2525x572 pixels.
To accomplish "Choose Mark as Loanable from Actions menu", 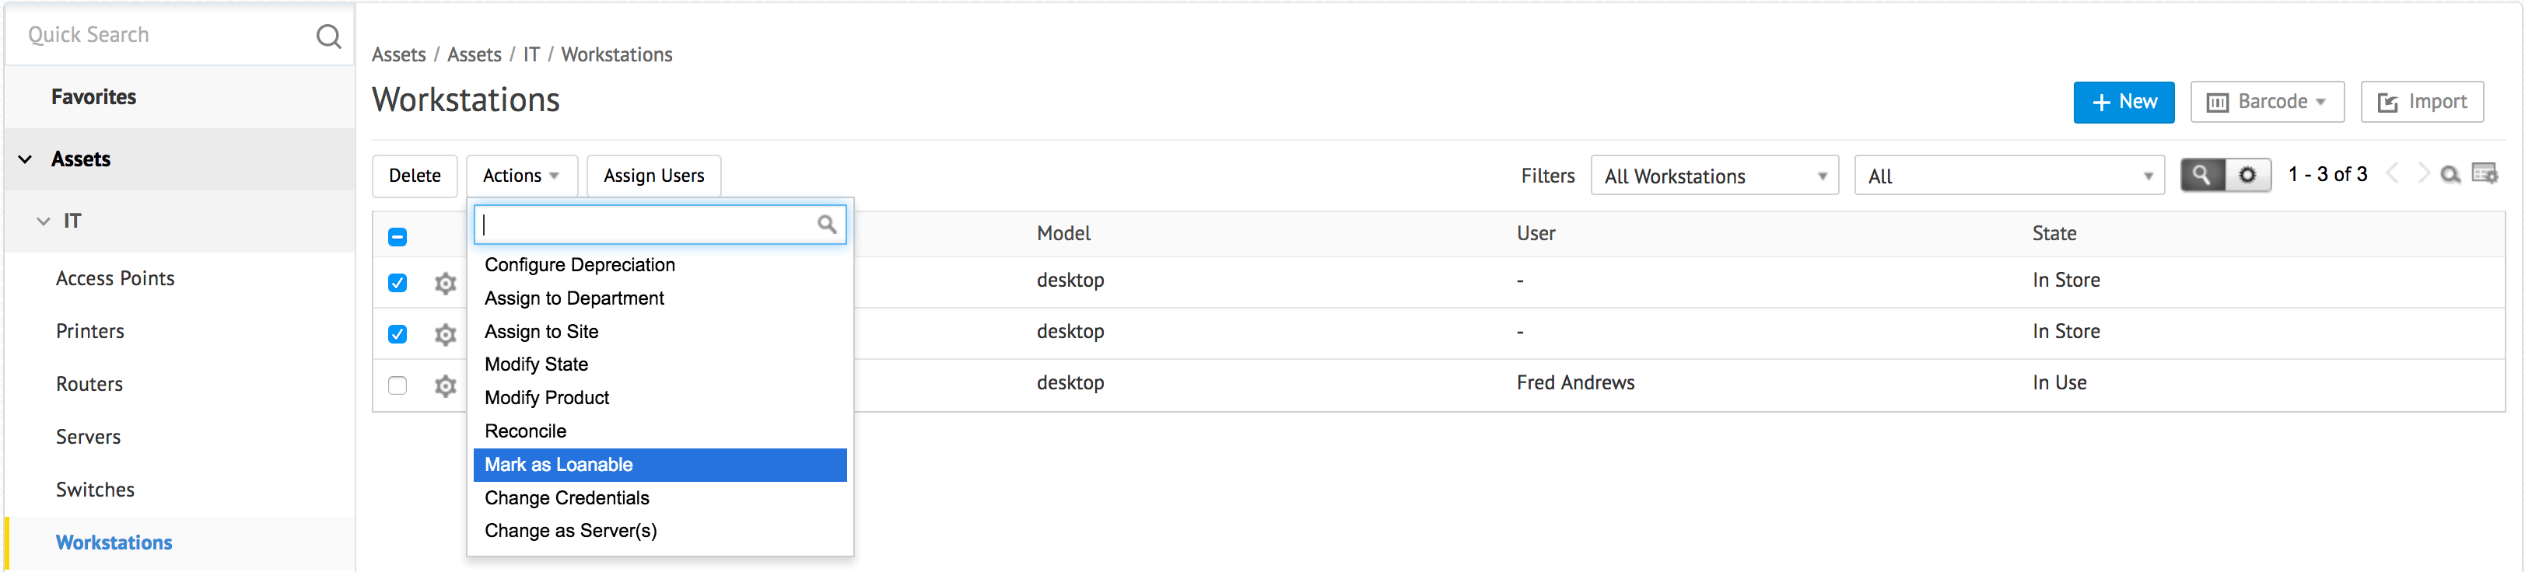I will point(559,464).
